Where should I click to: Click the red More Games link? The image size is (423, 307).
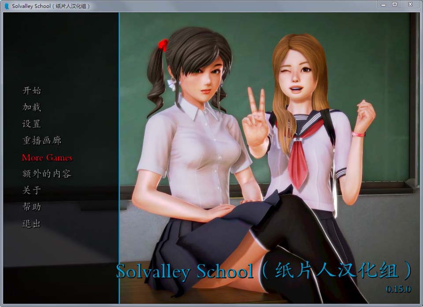pos(47,157)
